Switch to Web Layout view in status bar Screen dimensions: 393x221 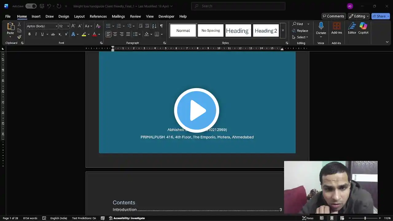click(342, 218)
